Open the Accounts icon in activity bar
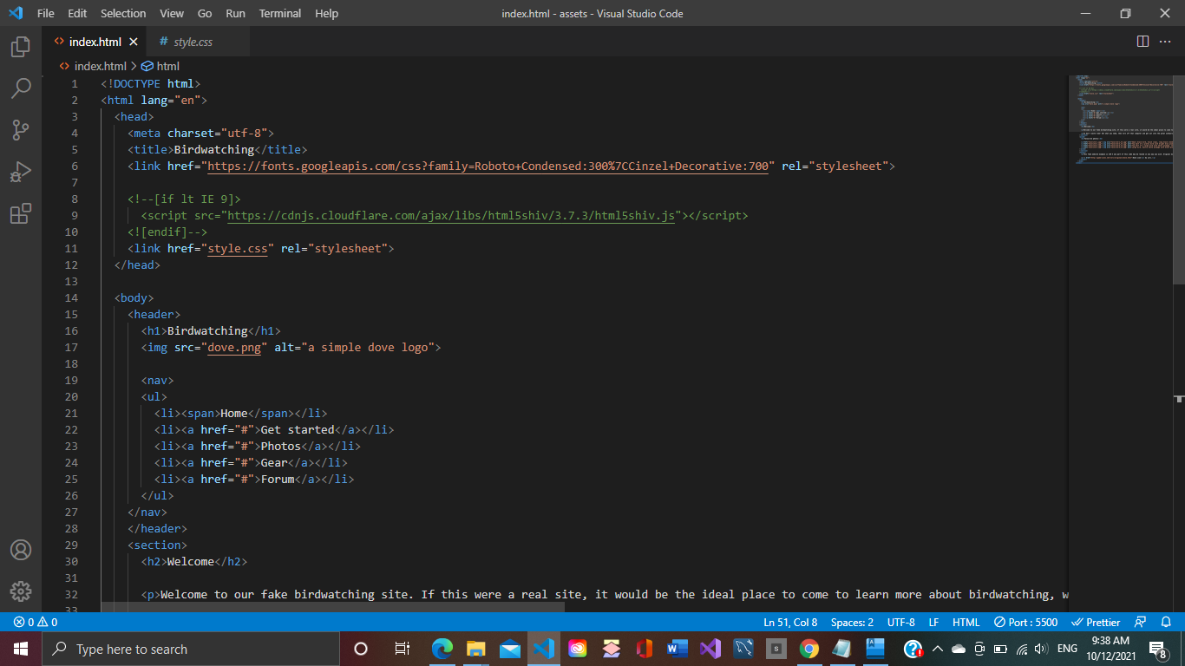The width and height of the screenshot is (1185, 666). pyautogui.click(x=21, y=550)
